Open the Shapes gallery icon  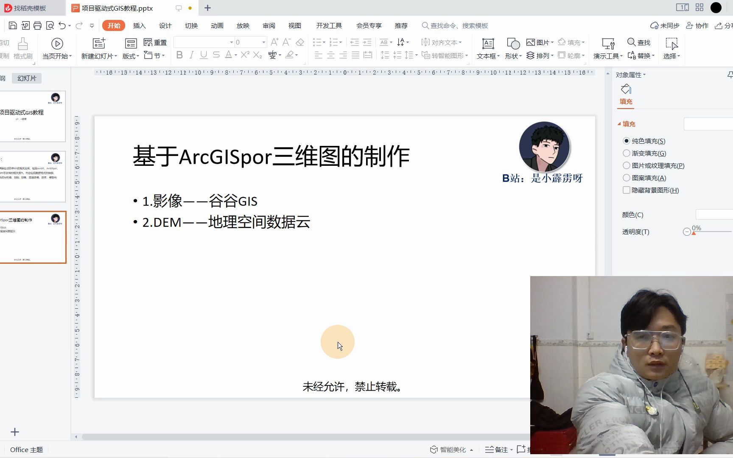click(513, 43)
